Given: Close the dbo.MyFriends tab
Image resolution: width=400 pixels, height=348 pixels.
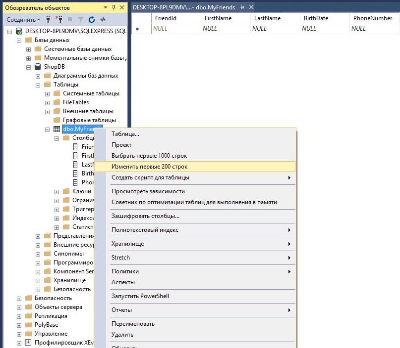Looking at the screenshot, I should coord(251,7).
